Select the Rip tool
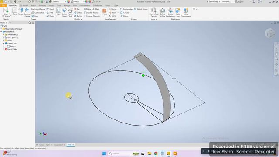279x157 pixels. coord(77,9)
